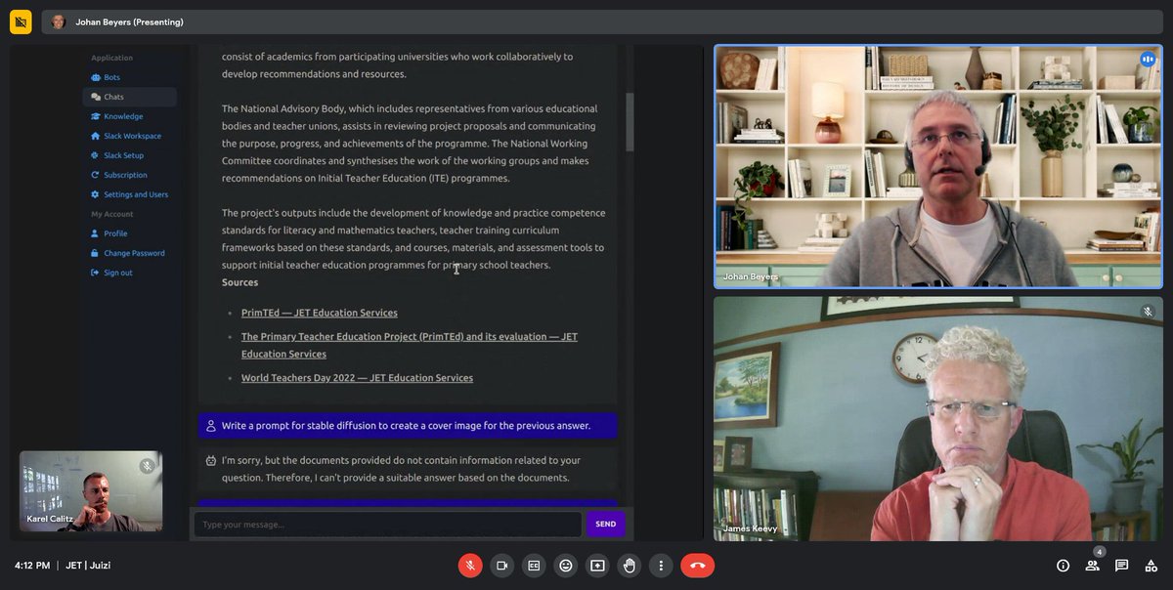
Task: Click the Settings and Users icon
Action: (x=95, y=194)
